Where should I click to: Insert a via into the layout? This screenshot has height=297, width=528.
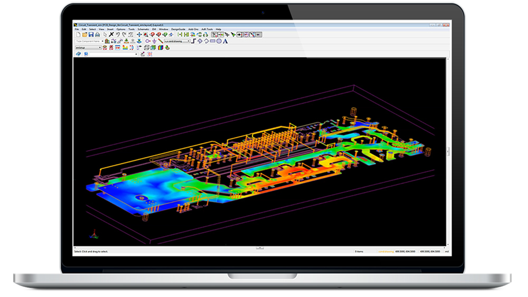coord(138,41)
